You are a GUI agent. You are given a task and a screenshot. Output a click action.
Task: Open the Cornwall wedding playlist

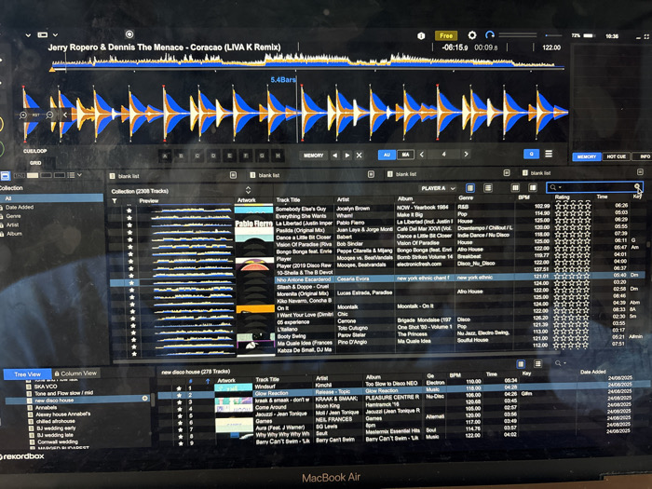pos(57,441)
